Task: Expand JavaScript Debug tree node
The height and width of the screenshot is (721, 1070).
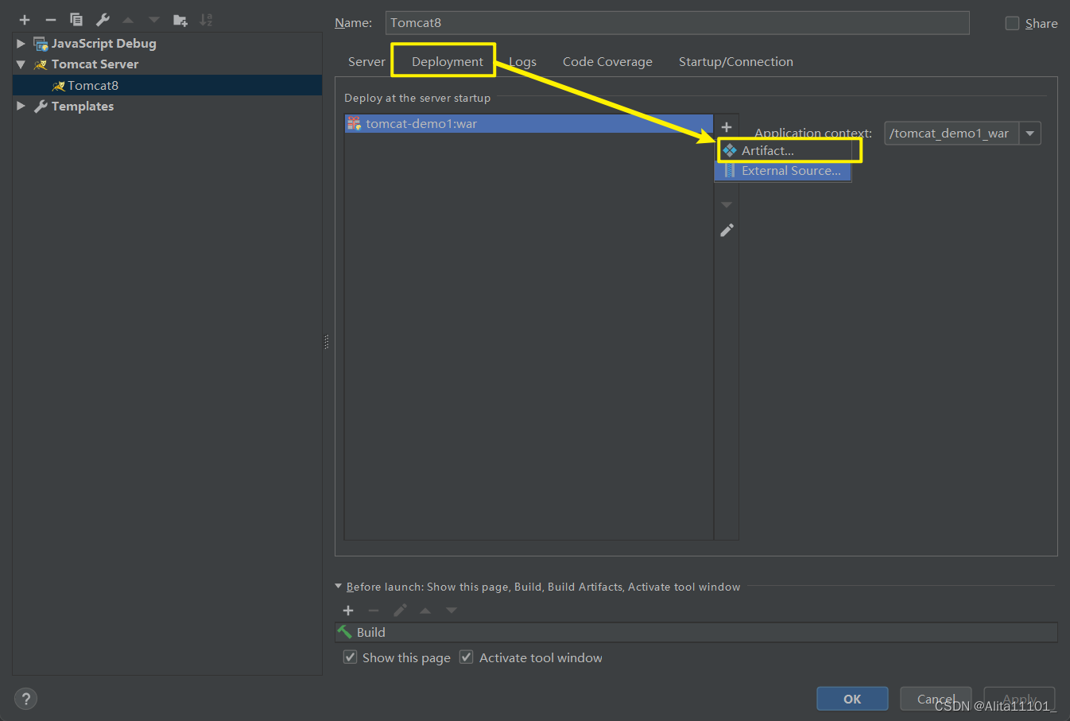Action: [21, 44]
